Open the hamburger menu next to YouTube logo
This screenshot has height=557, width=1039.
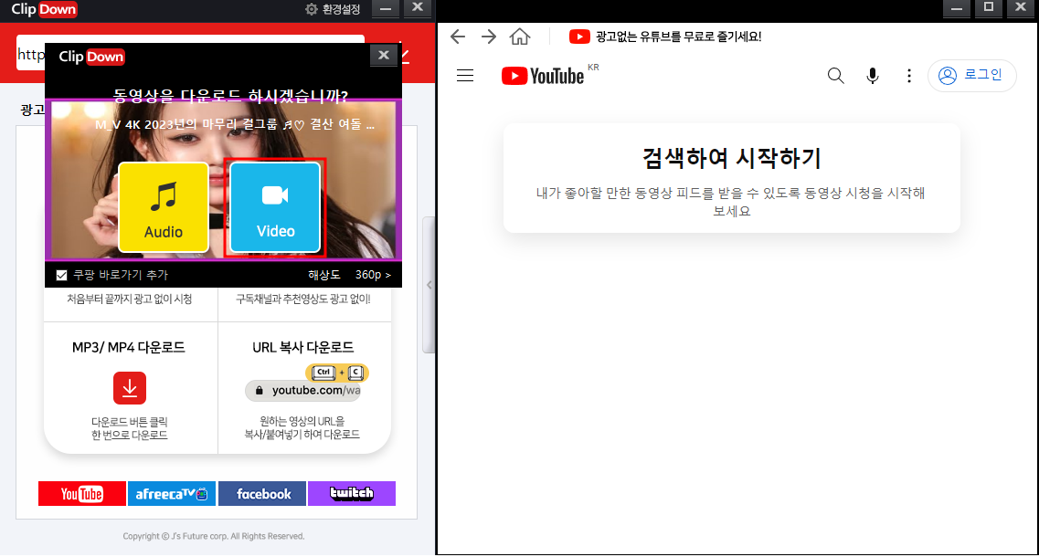tap(465, 75)
